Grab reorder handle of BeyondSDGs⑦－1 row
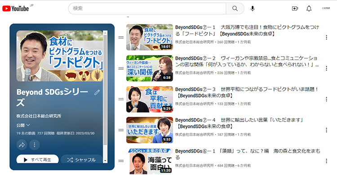 [x=121, y=37]
